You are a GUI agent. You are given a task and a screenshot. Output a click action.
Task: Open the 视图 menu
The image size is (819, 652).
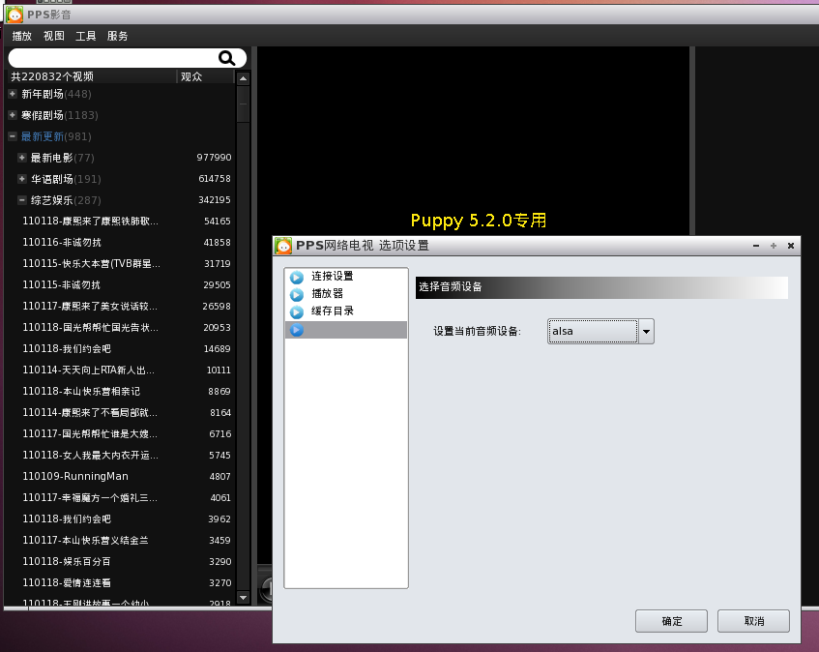[54, 36]
